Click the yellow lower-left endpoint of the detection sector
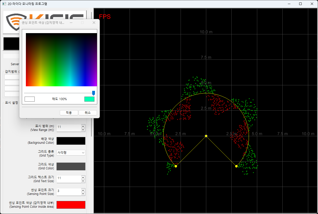Image resolution: width=318 pixels, height=214 pixels. (x=176, y=166)
